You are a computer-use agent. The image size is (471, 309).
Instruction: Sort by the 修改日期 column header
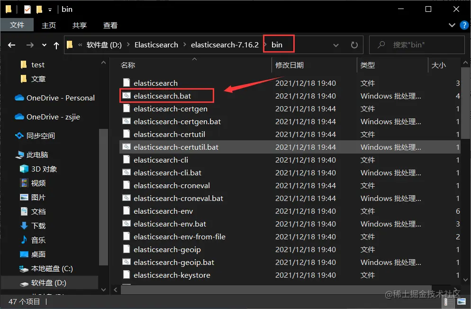coord(289,65)
